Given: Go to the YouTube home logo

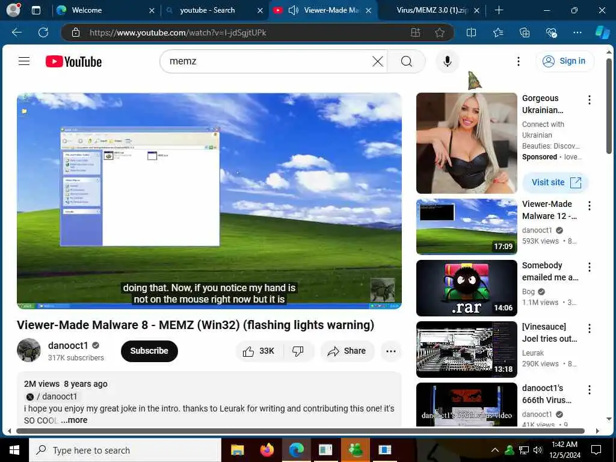Looking at the screenshot, I should [74, 62].
